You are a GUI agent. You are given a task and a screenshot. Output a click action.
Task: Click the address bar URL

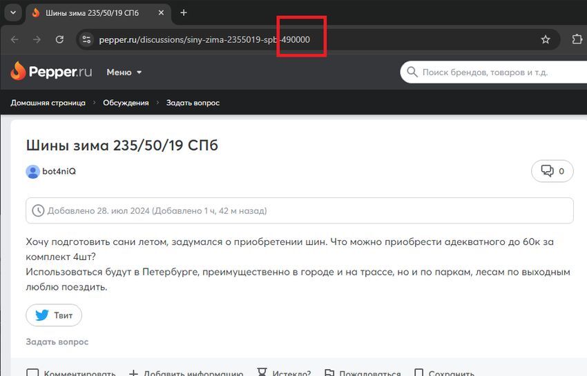pyautogui.click(x=204, y=39)
